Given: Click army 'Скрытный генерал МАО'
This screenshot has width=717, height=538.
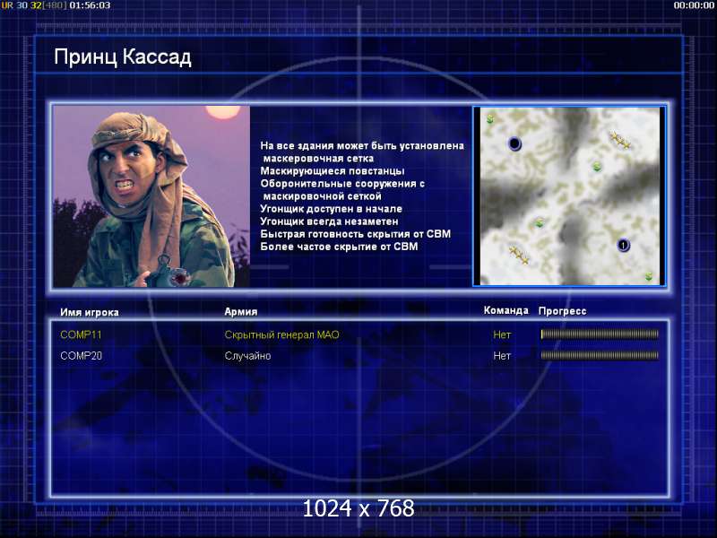Looking at the screenshot, I should (x=281, y=334).
